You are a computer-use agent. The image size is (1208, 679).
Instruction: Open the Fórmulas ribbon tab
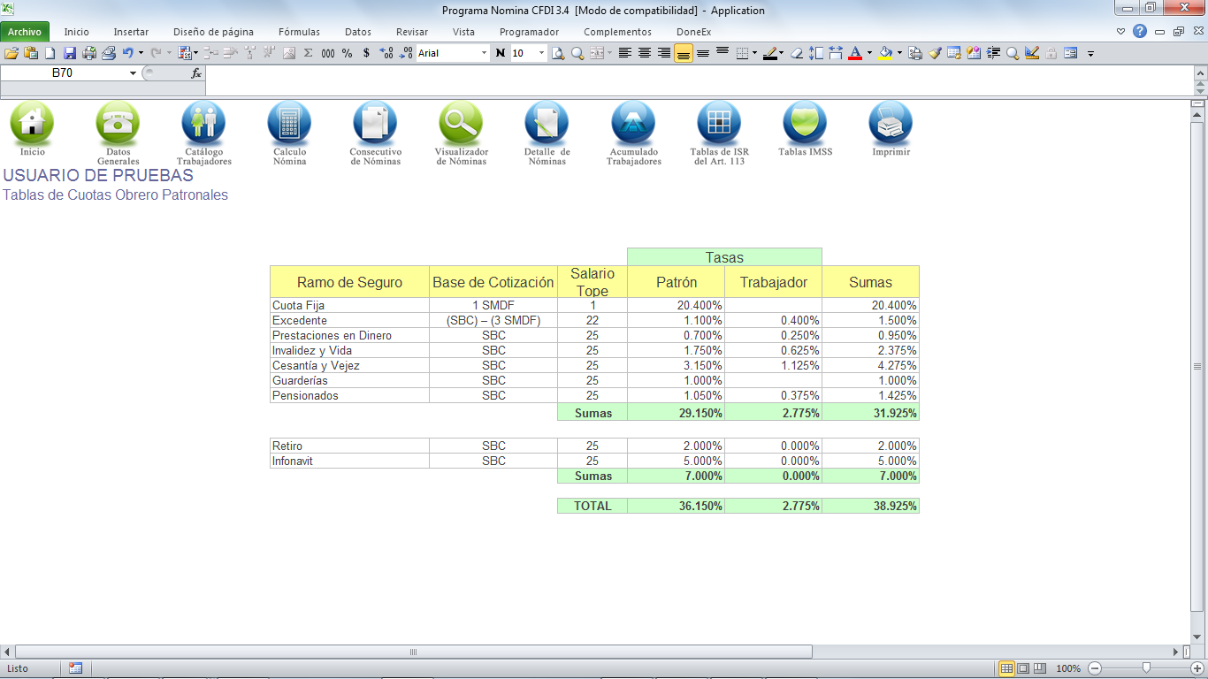(x=299, y=32)
